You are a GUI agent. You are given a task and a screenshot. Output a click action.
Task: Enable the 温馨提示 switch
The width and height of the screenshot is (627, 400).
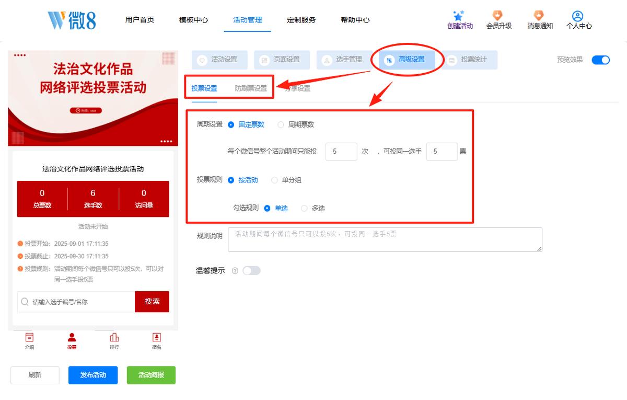coord(251,270)
